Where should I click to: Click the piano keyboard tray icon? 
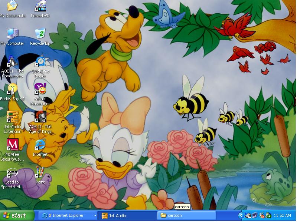coord(248,215)
